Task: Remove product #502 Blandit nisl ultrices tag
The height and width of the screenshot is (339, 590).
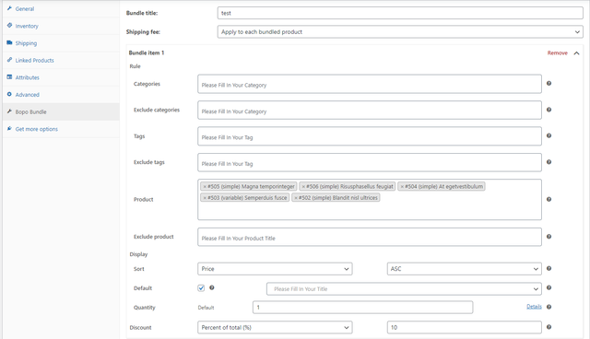Action: [x=296, y=198]
